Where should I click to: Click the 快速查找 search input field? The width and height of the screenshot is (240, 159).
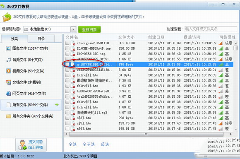[211, 29]
